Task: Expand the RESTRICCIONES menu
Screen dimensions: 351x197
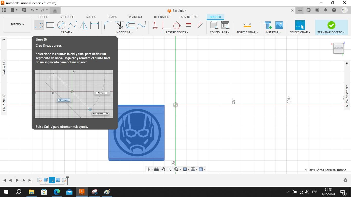Action: pyautogui.click(x=177, y=32)
